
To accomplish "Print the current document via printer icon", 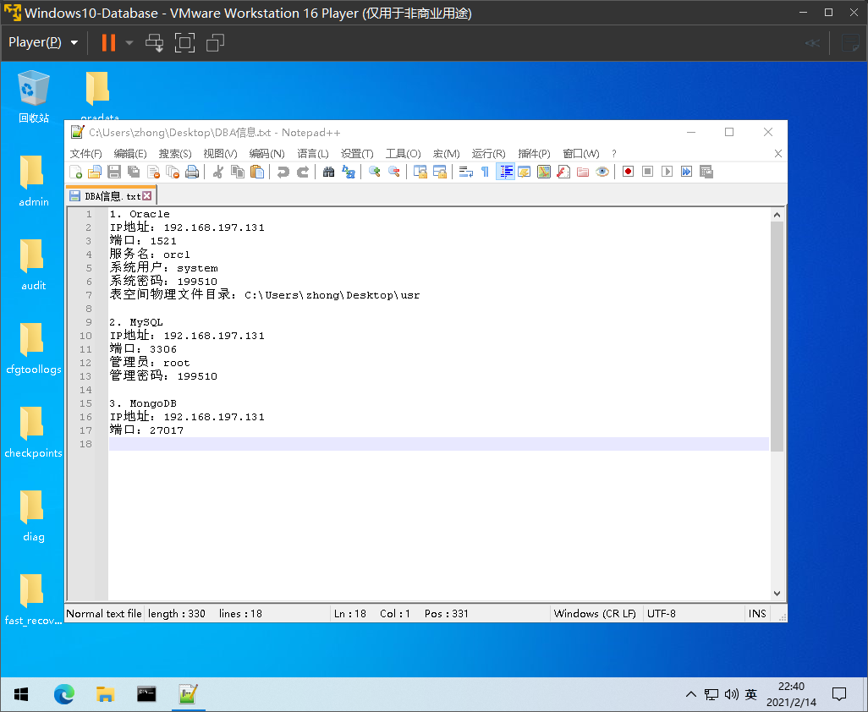I will tap(192, 172).
